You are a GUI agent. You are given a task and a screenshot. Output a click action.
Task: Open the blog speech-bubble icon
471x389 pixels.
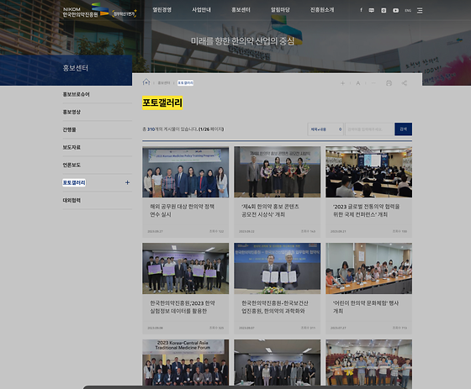(x=372, y=11)
